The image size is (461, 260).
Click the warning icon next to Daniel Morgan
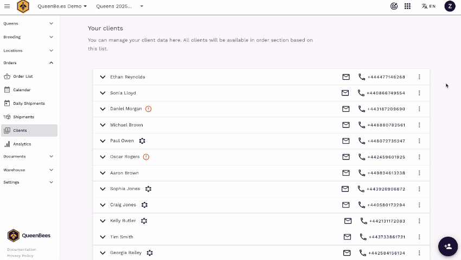coord(148,109)
